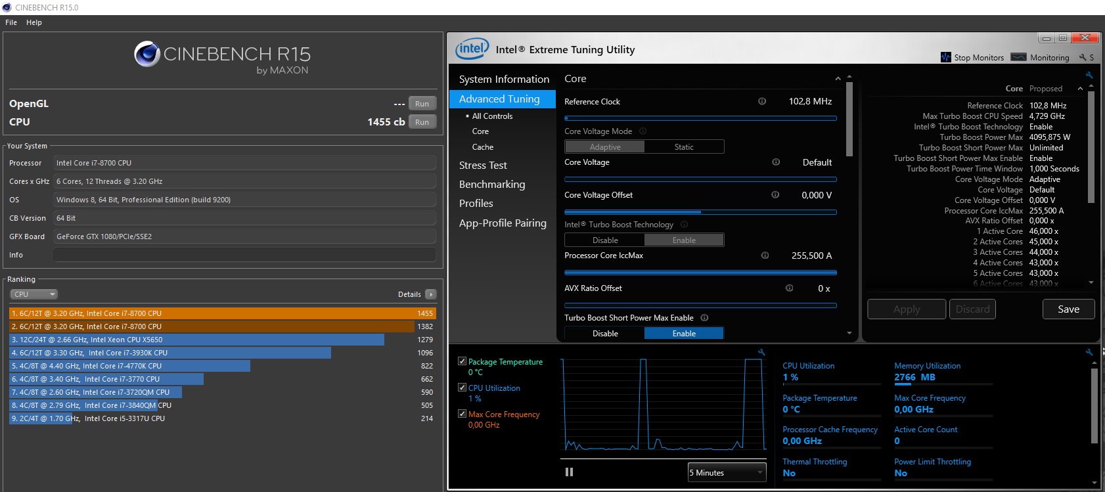Enable Turbo Boost Short Power Max

684,333
